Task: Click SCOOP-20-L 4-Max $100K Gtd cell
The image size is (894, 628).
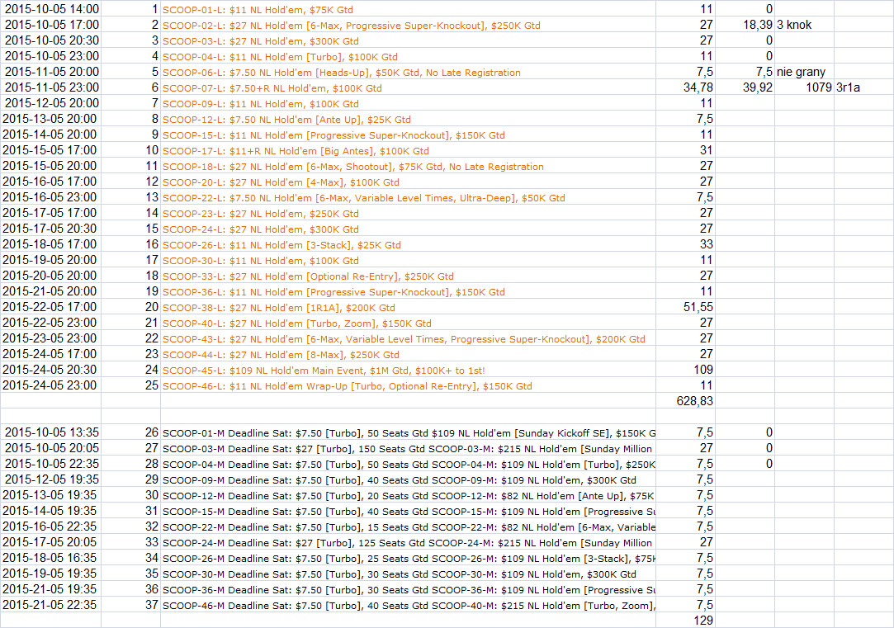Action: (408, 182)
